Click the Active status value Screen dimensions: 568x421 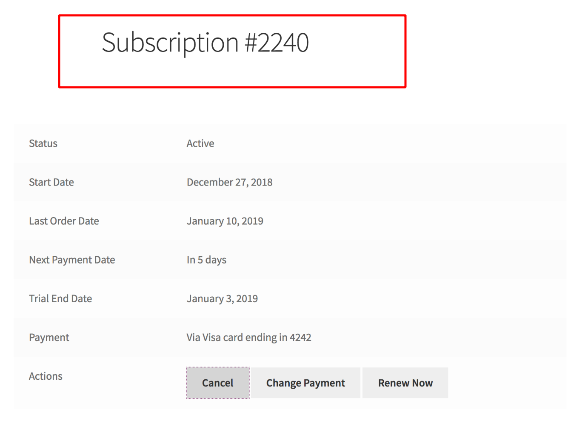click(x=200, y=143)
